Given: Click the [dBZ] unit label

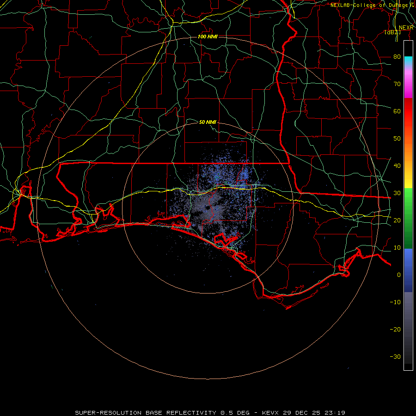Looking at the screenshot, I should click(x=392, y=32).
